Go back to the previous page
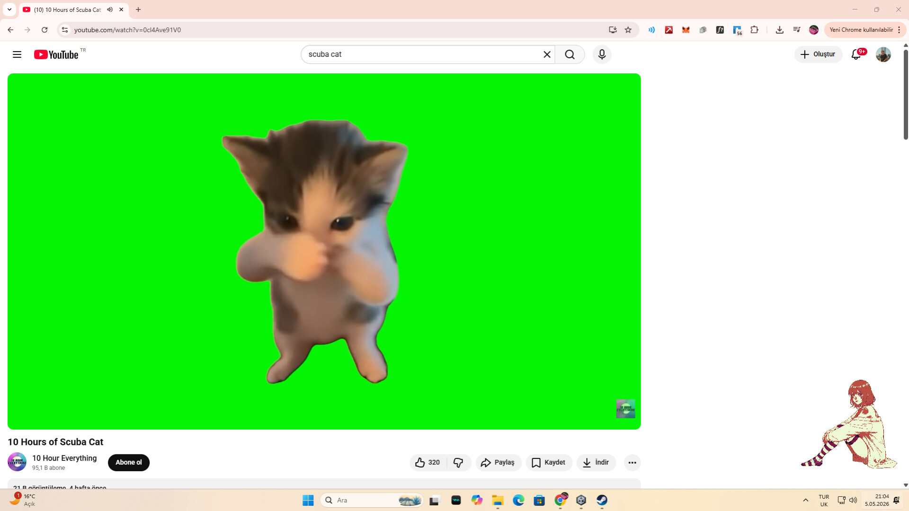The height and width of the screenshot is (511, 909). point(10,30)
